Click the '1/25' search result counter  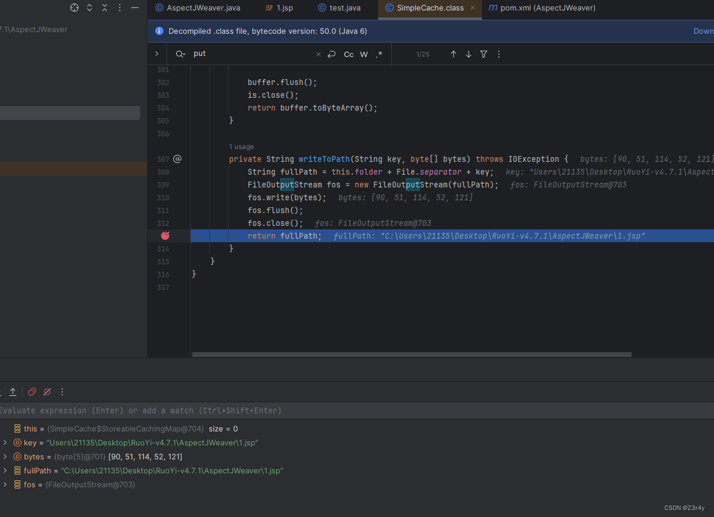pos(423,54)
